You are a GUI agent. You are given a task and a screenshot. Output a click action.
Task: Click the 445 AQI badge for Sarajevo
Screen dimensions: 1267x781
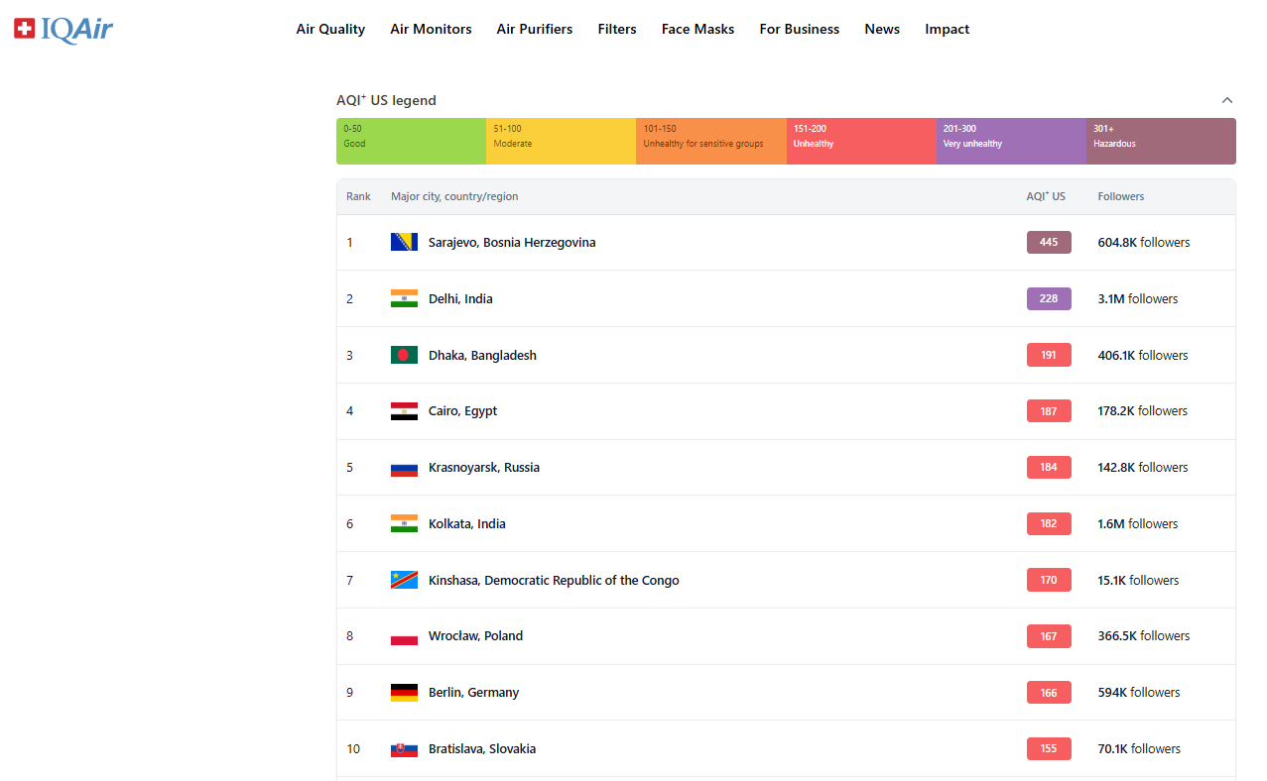[1049, 243]
